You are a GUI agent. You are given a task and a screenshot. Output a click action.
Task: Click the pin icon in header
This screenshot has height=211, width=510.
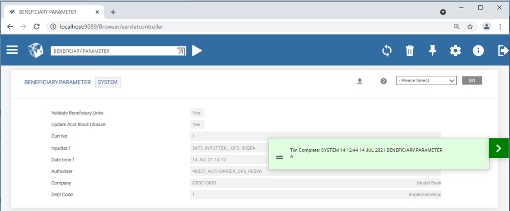tap(432, 50)
